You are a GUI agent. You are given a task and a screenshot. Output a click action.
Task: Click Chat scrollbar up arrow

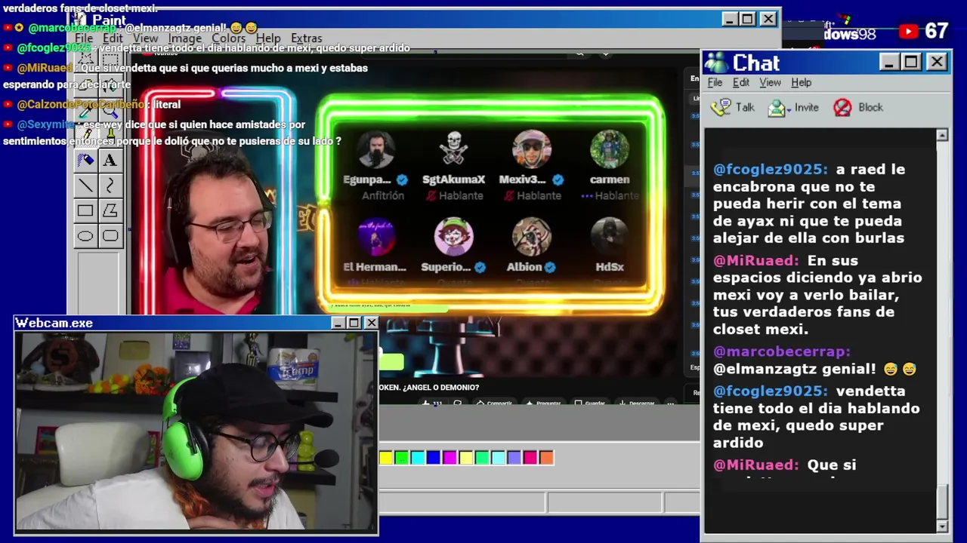pyautogui.click(x=942, y=135)
